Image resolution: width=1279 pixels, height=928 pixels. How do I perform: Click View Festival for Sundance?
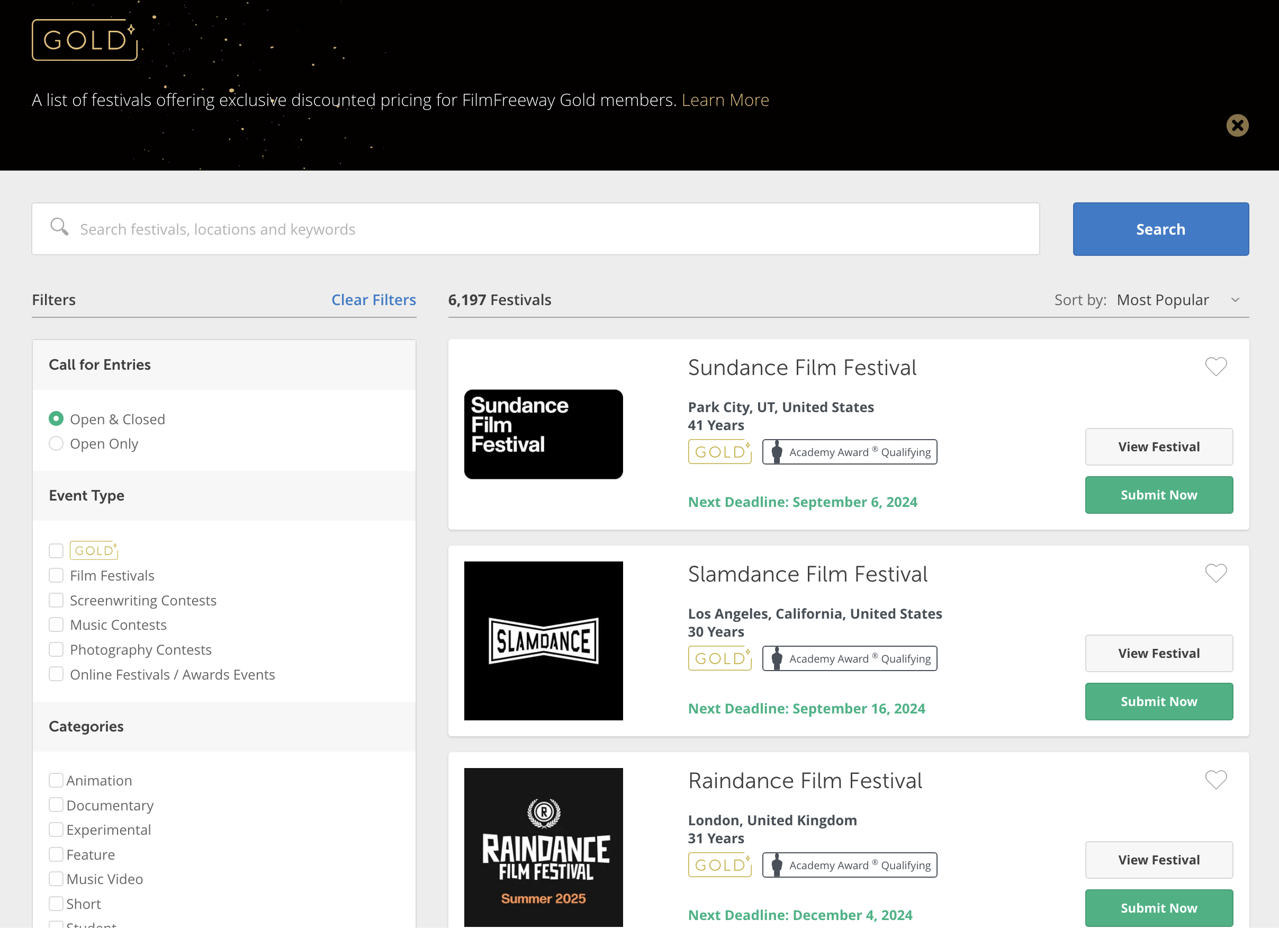click(x=1159, y=447)
